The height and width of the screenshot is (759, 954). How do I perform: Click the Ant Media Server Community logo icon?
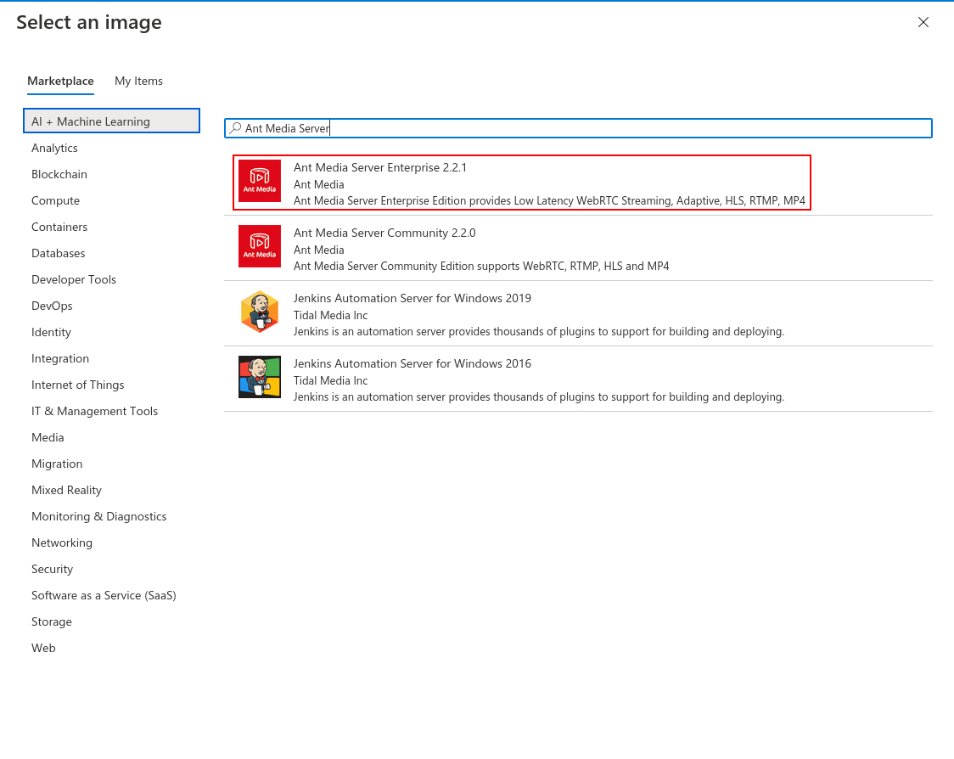coord(260,246)
